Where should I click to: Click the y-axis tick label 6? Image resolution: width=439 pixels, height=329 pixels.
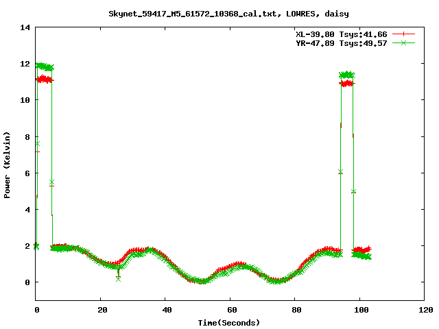pyautogui.click(x=27, y=173)
